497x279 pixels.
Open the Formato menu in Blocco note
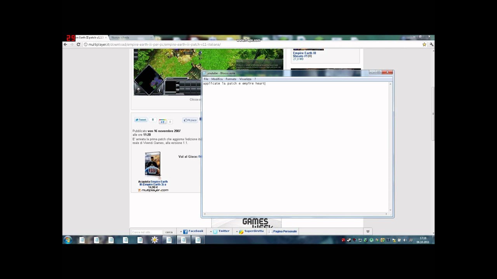point(231,79)
